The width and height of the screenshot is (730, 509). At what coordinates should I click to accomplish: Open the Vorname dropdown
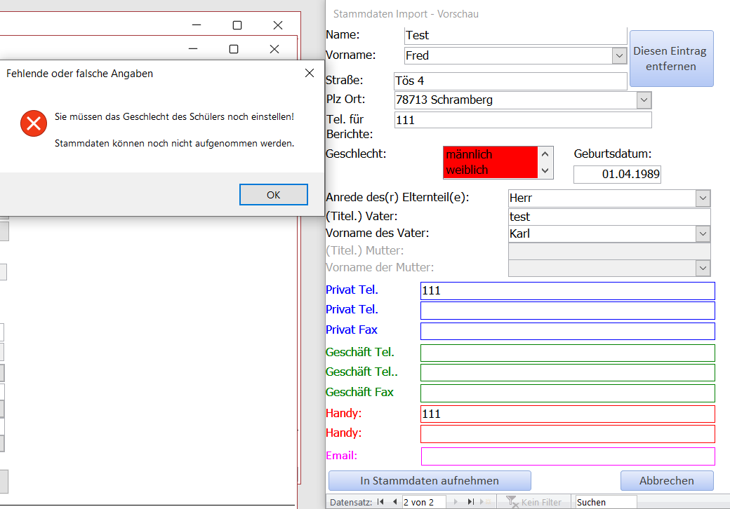point(619,55)
